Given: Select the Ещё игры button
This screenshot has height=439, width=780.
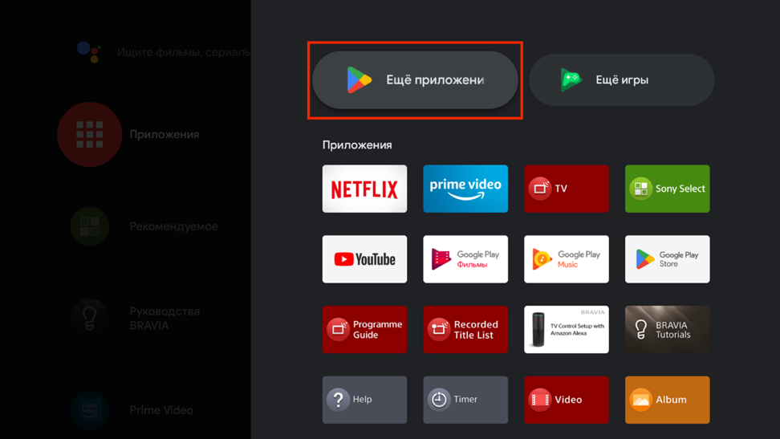Looking at the screenshot, I should [x=622, y=80].
